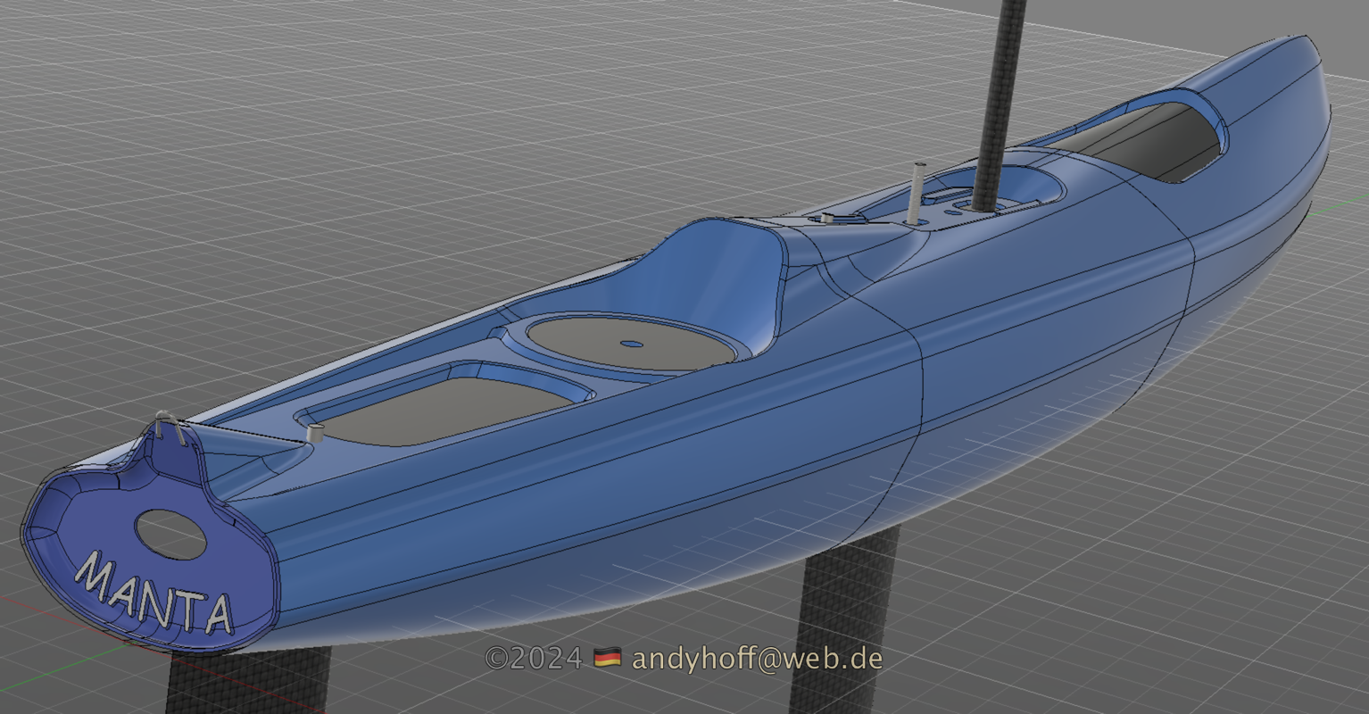Select the carbon keel fin below the hull
The height and width of the screenshot is (714, 1369).
pos(848,616)
